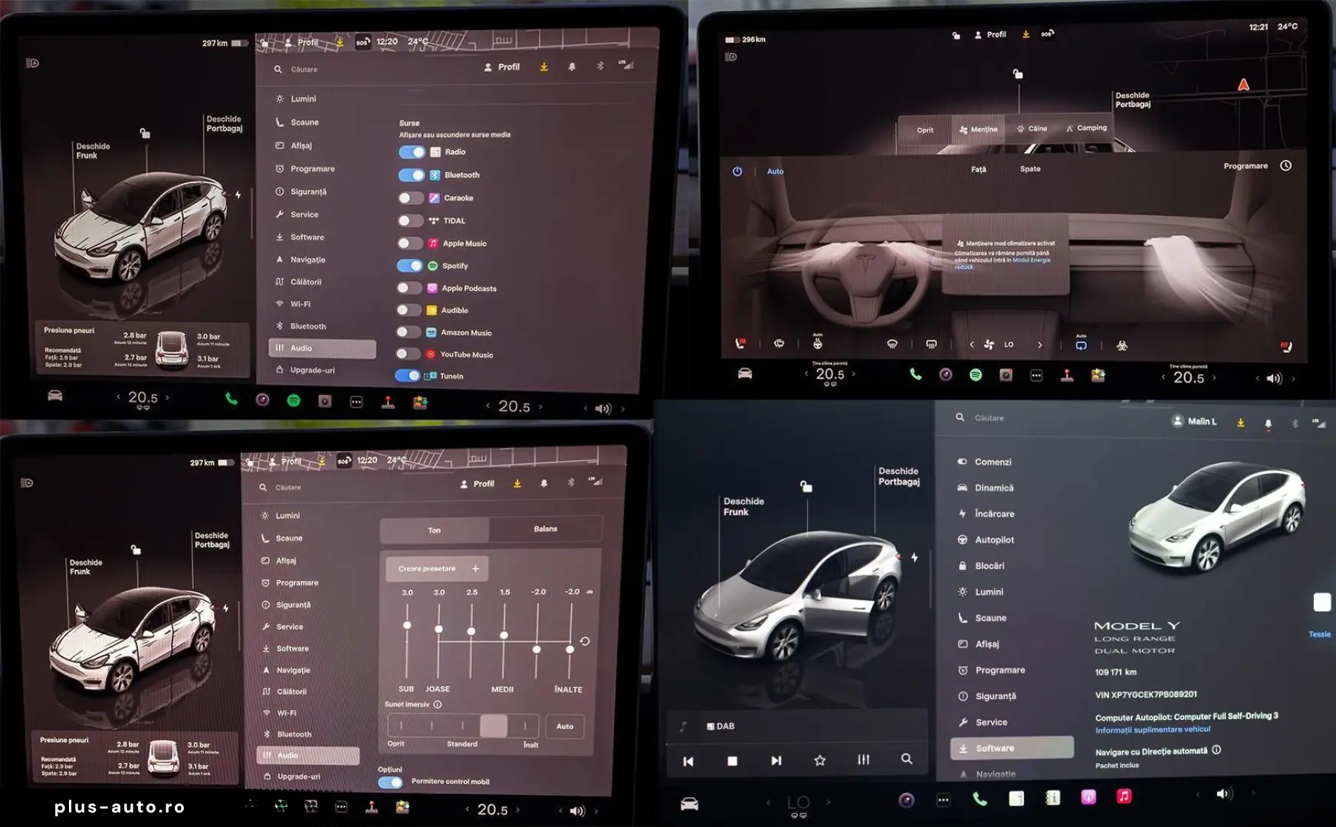
Task: Click the Apple Podcasts icon on Software screen dock
Action: [1088, 797]
